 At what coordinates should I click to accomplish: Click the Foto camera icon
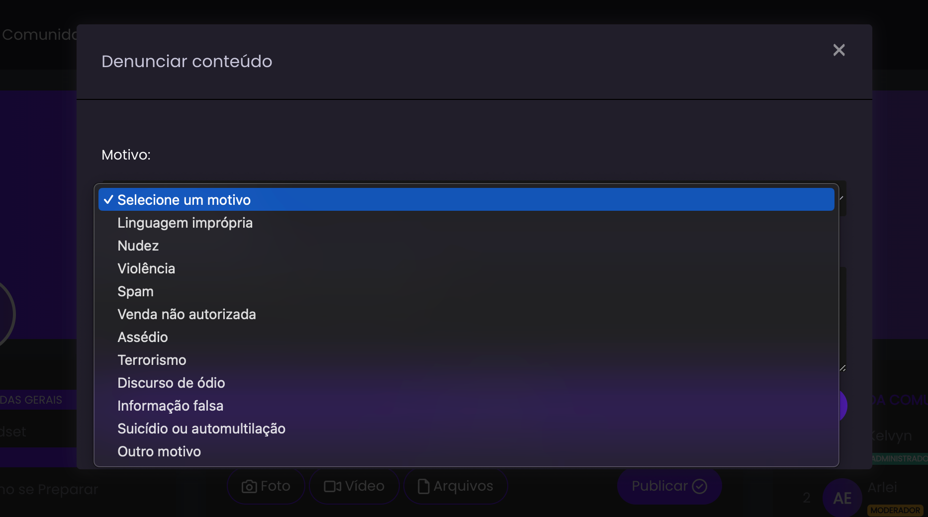[249, 486]
